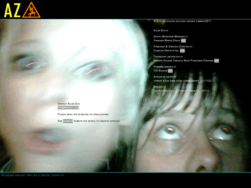This screenshot has width=251, height=188.
Task: Click 'Digital Marketing Manager at' text
Action: 171,37
